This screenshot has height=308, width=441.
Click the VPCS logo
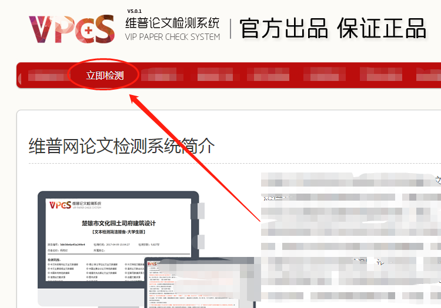(x=72, y=29)
